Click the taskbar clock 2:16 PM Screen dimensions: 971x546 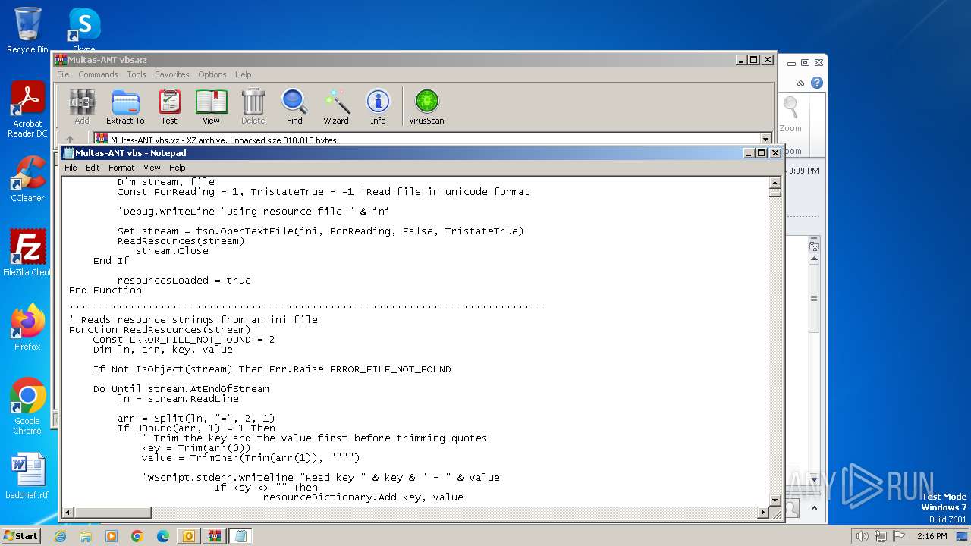pyautogui.click(x=932, y=536)
